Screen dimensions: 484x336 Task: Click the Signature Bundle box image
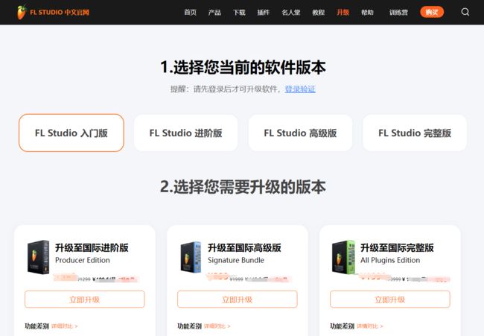coord(191,257)
